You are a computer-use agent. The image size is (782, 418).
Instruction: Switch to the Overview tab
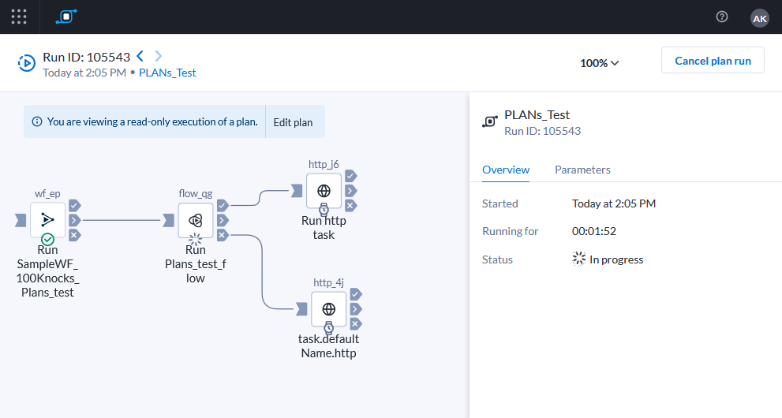pyautogui.click(x=506, y=170)
